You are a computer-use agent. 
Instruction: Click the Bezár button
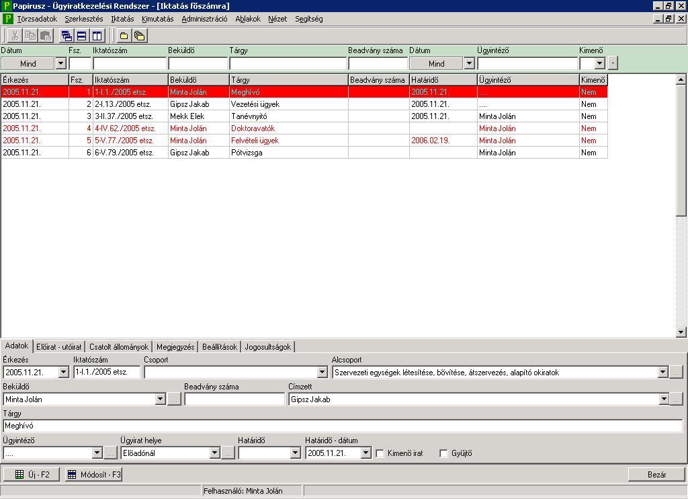click(656, 474)
